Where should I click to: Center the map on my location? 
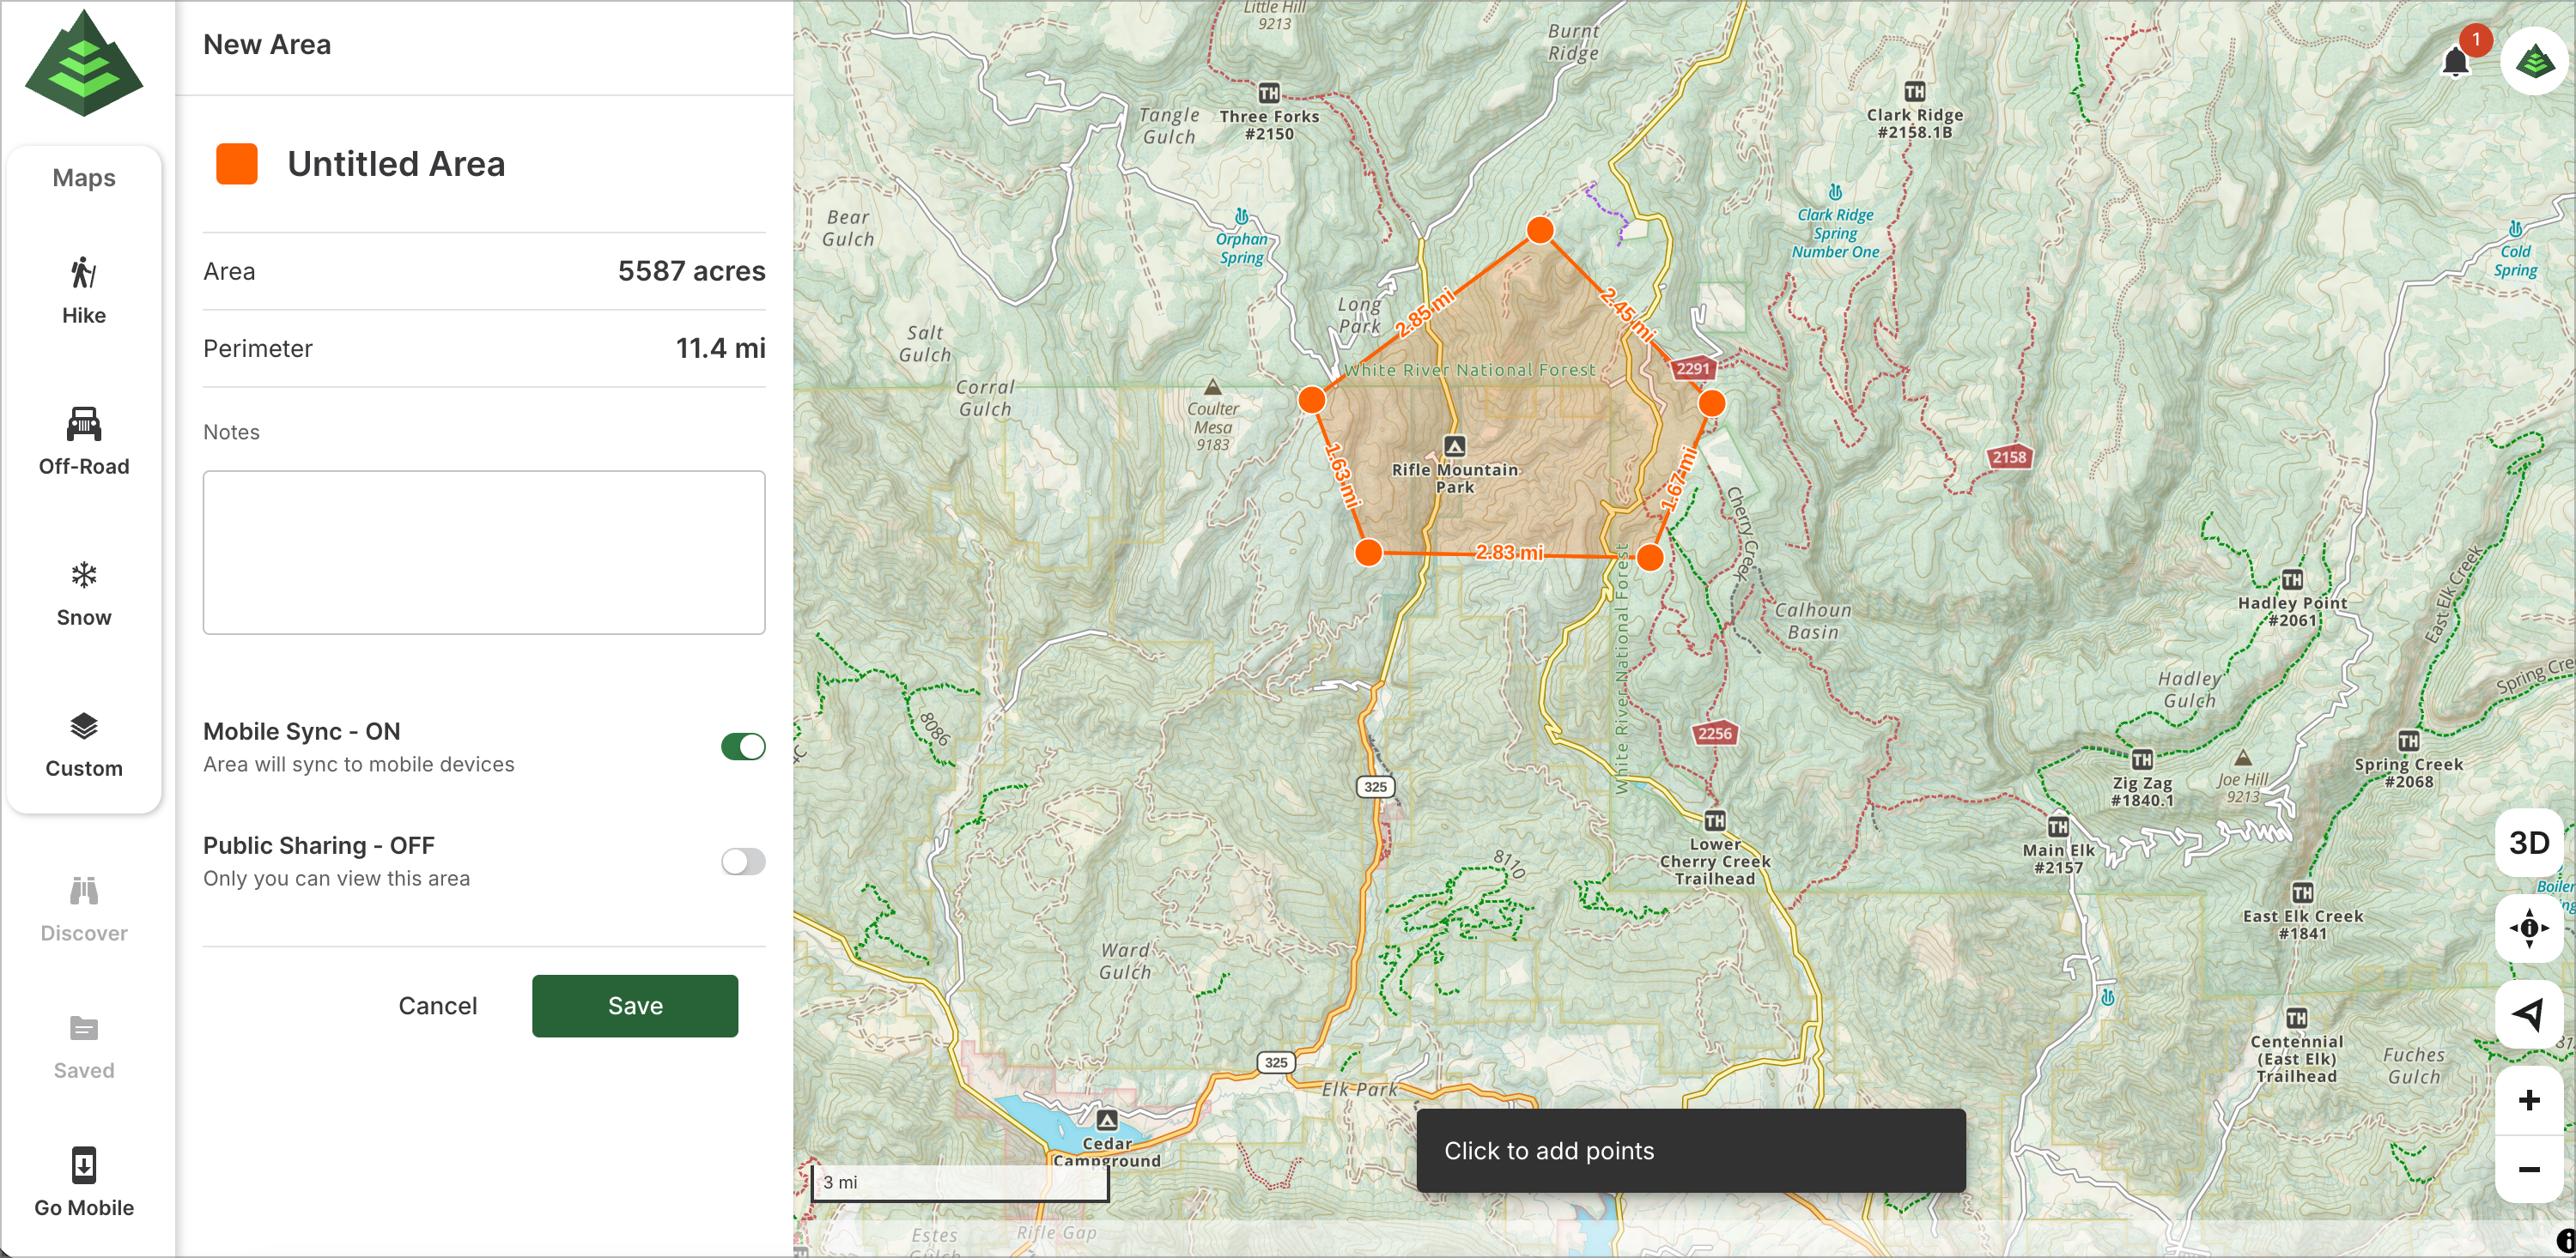point(2528,1013)
